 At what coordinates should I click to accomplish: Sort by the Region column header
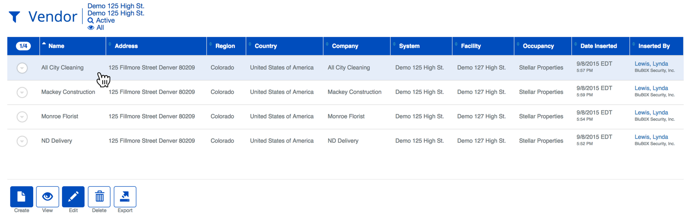point(225,46)
